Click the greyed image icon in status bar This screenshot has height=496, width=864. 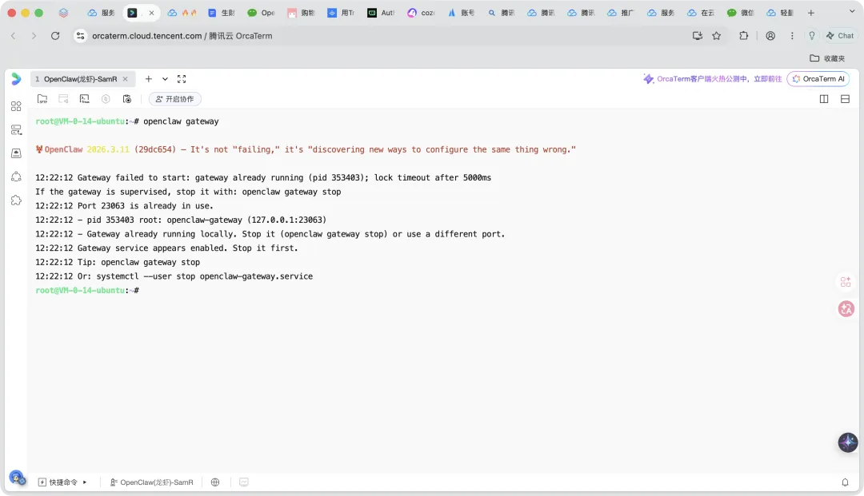[x=243, y=482]
